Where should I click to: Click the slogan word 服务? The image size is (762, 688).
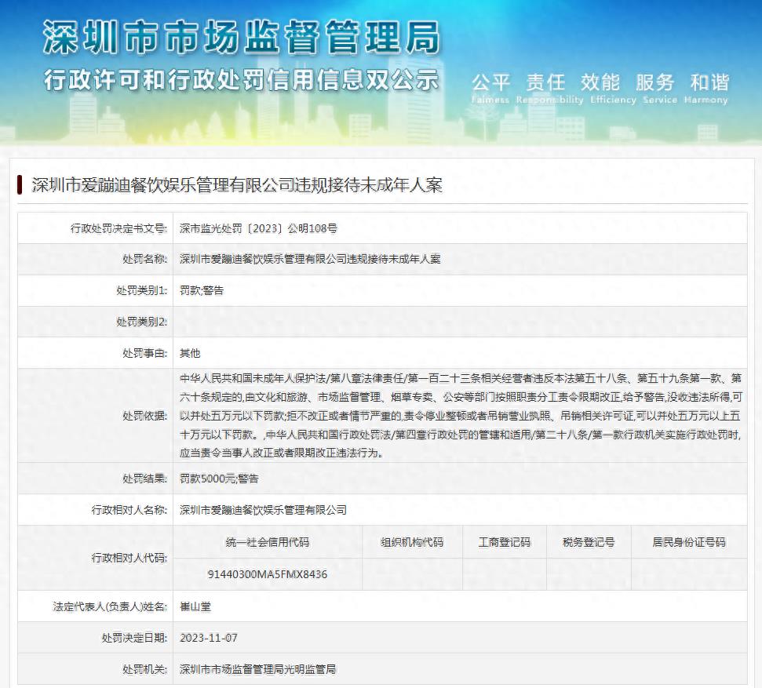(x=655, y=82)
